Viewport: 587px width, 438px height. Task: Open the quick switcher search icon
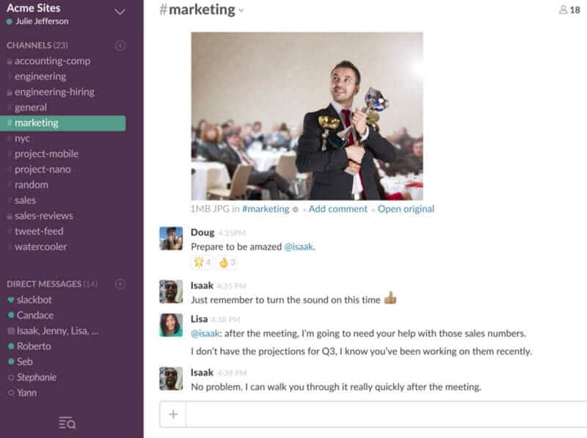pyautogui.click(x=67, y=423)
